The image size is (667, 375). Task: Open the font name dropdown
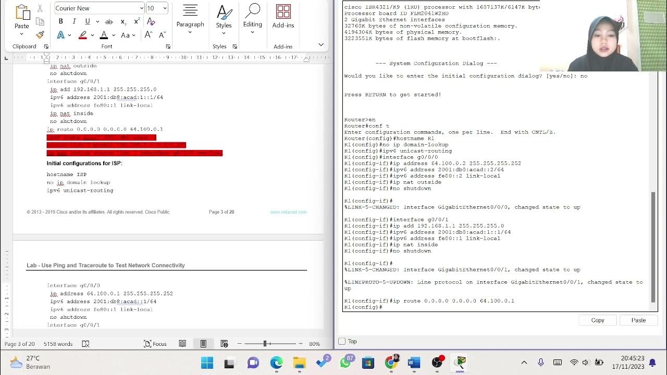point(141,8)
